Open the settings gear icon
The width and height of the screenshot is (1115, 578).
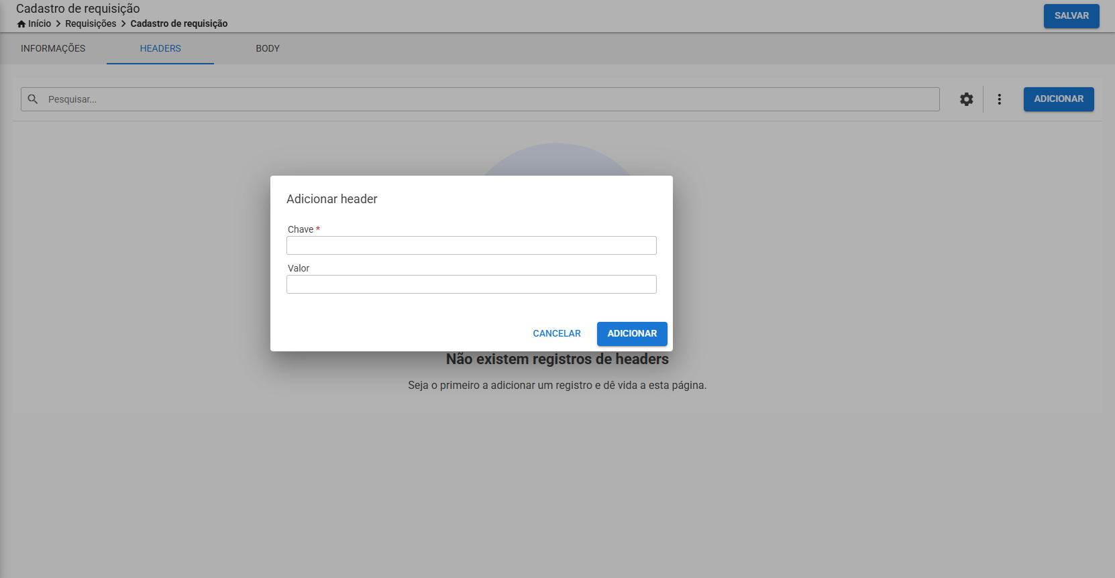(966, 99)
